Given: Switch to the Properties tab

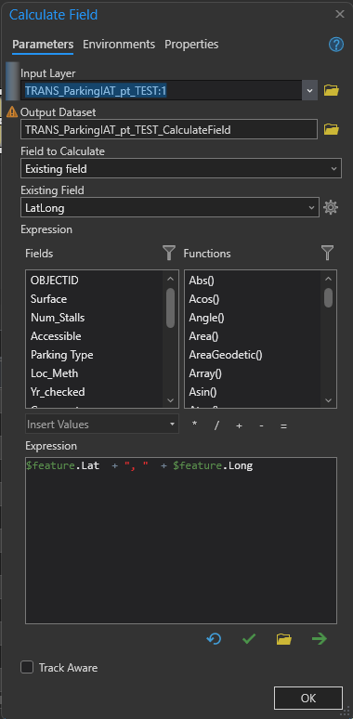Looking at the screenshot, I should (x=191, y=45).
